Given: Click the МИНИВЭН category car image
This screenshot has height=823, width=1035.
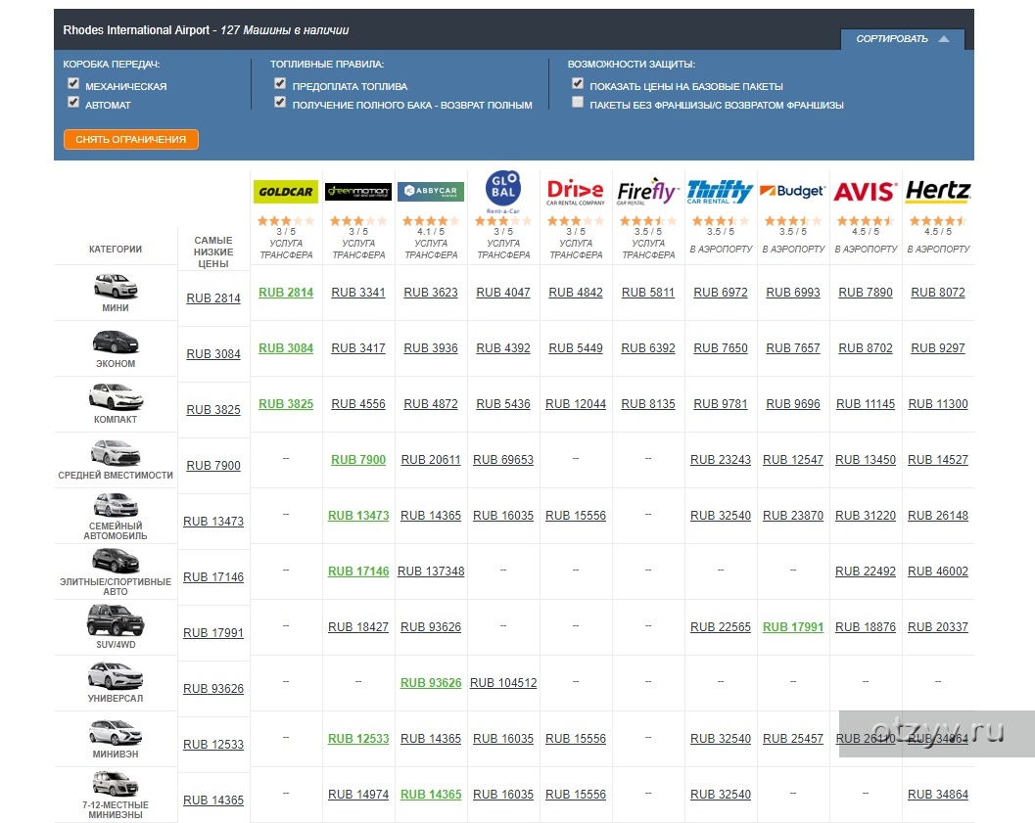Looking at the screenshot, I should tap(116, 732).
